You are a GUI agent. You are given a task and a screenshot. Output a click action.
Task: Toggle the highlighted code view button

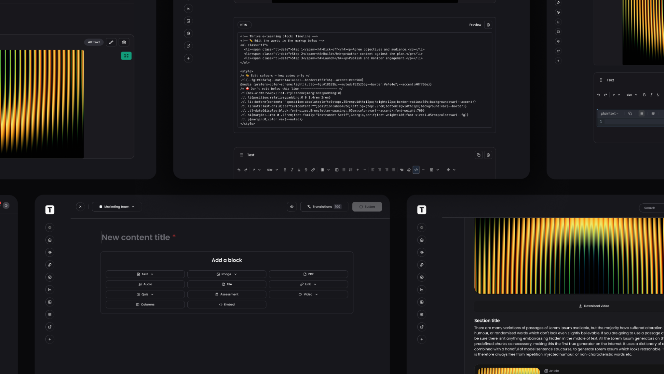416,170
